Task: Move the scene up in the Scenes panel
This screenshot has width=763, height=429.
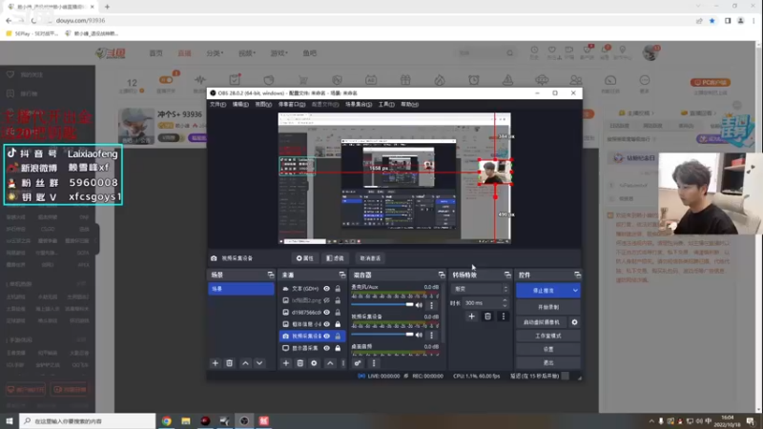Action: tap(245, 363)
